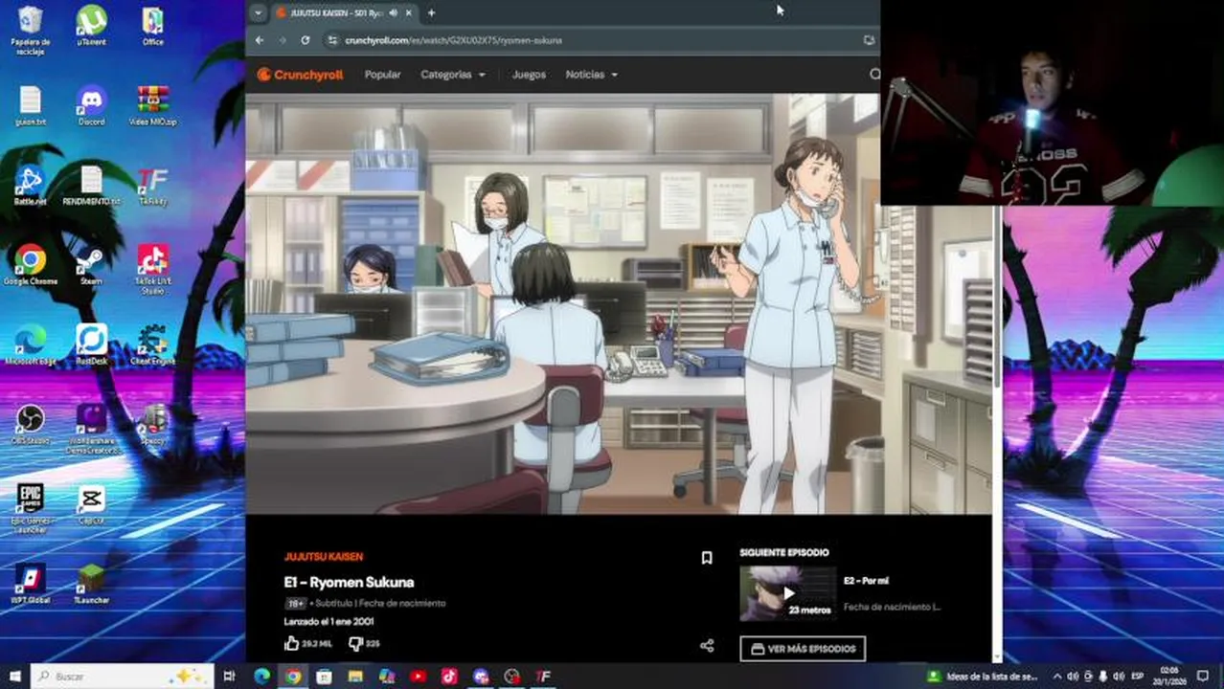The image size is (1224, 689).
Task: Open the Windows Start menu
Action: (x=14, y=677)
